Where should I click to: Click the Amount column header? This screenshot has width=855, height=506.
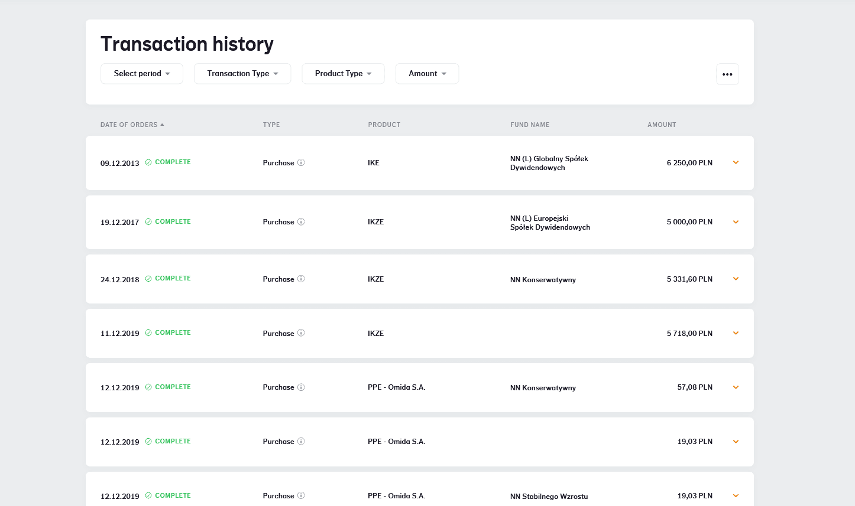pos(661,125)
